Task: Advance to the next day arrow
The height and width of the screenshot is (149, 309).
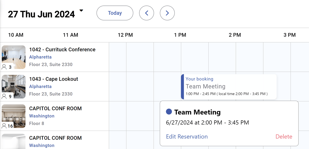Action: point(167,13)
